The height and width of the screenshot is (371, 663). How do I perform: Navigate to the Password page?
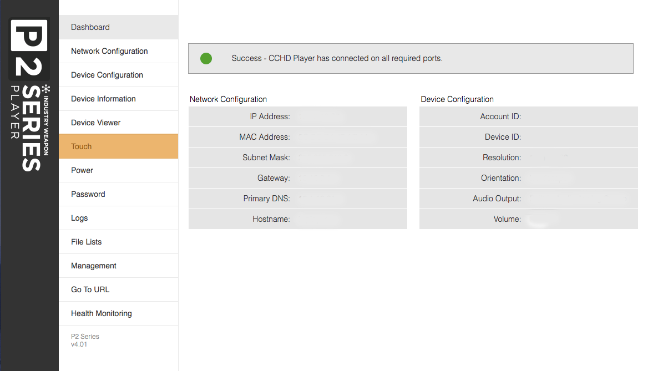point(118,195)
